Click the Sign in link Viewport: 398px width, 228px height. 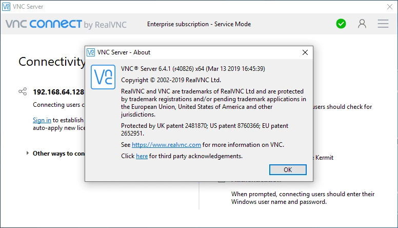coord(42,120)
